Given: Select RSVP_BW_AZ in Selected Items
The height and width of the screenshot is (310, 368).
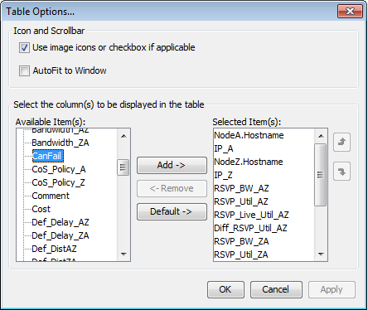Looking at the screenshot, I should (x=241, y=188).
